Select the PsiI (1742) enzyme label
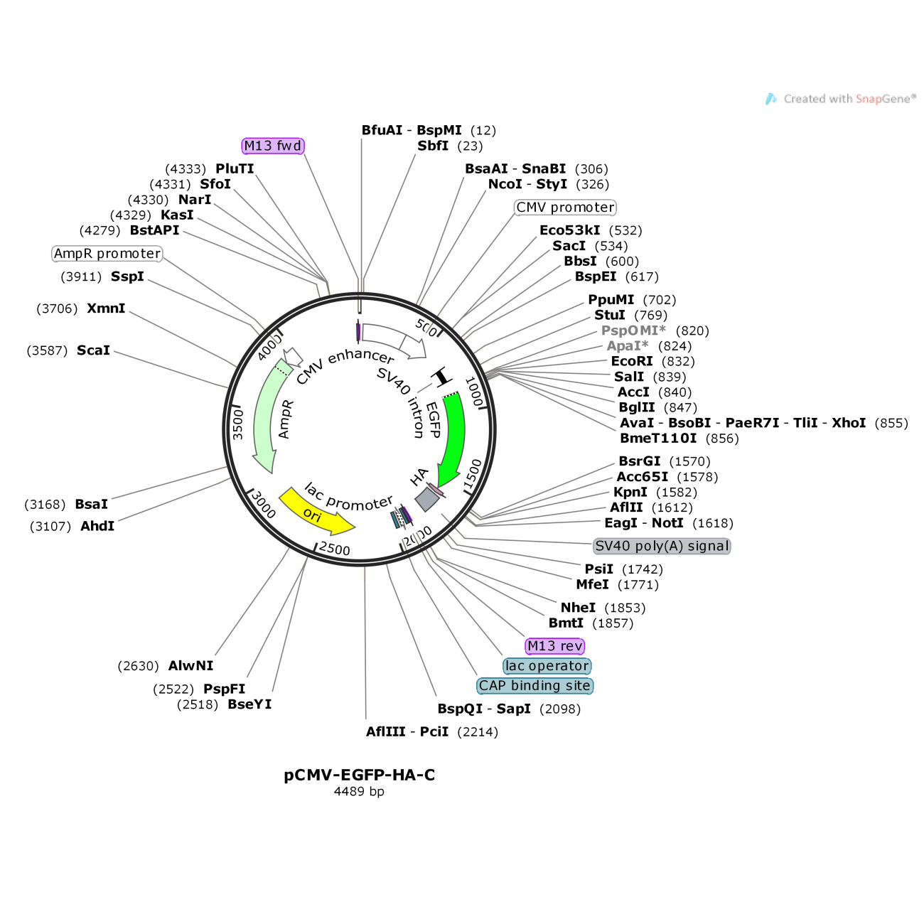This screenshot has height=924, width=924. 624,569
